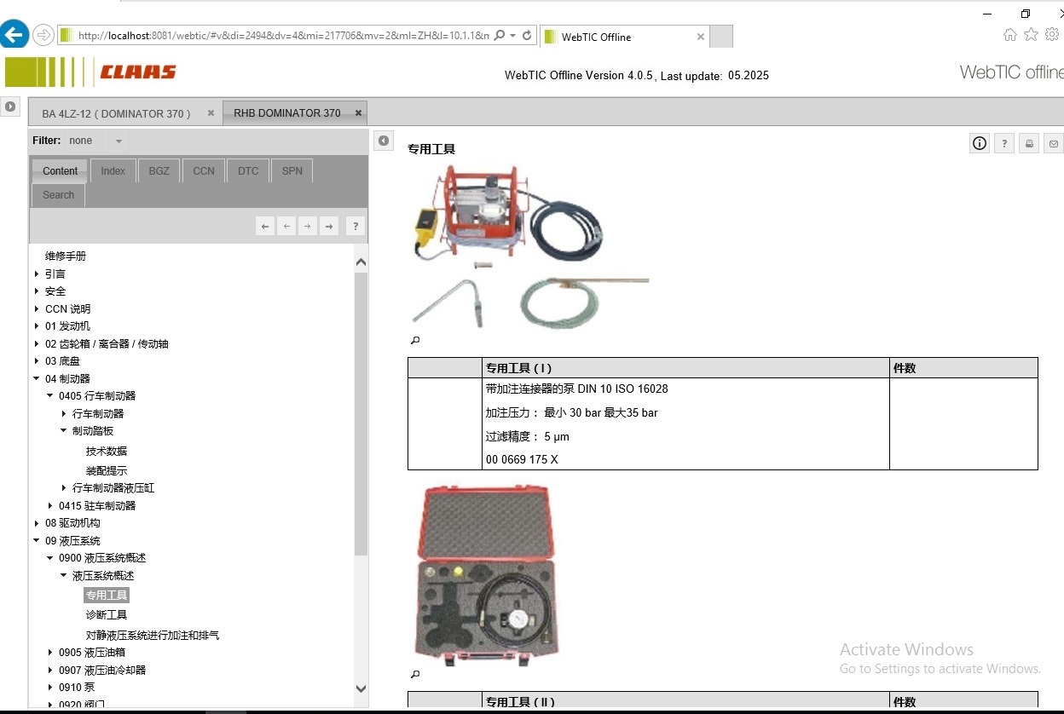The width and height of the screenshot is (1064, 714).
Task: Click the thin right arrow navigation button
Action: 308,226
